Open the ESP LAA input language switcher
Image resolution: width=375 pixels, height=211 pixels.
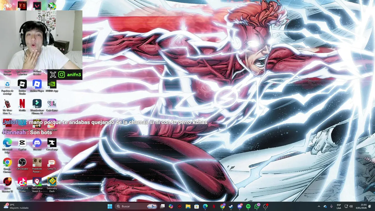339,206
